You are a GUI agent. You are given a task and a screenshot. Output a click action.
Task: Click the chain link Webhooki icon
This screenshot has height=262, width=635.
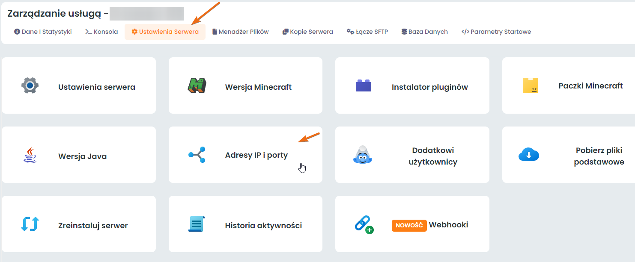364,224
